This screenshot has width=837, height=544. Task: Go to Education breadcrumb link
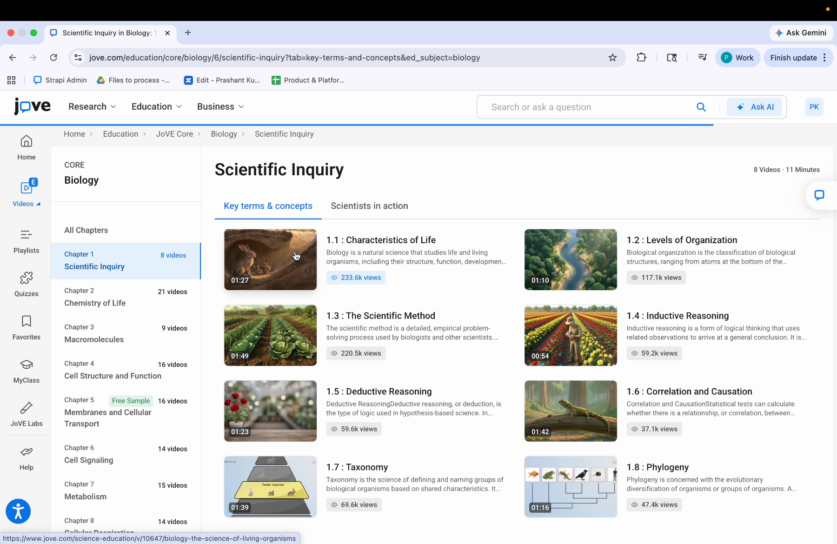click(x=120, y=134)
